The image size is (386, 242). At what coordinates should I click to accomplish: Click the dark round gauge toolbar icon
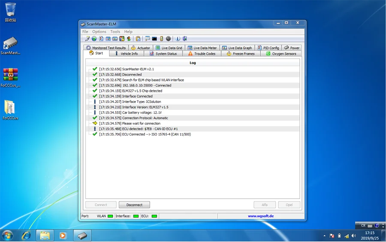pos(169,39)
